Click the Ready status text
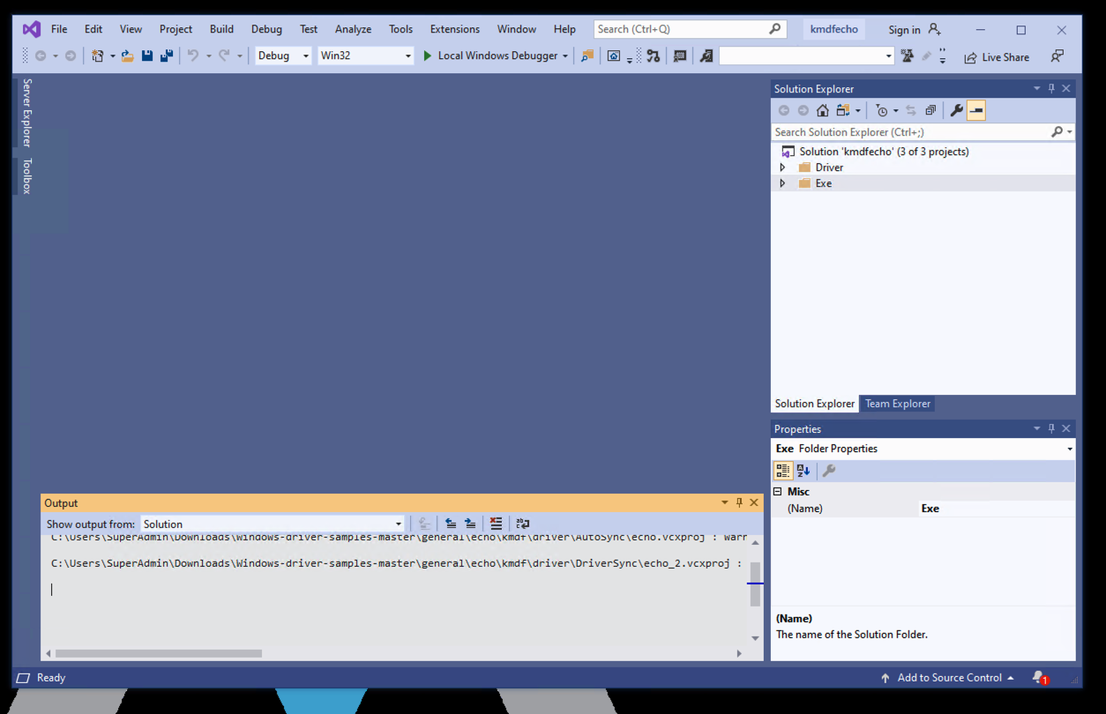The height and width of the screenshot is (714, 1106). click(x=51, y=678)
